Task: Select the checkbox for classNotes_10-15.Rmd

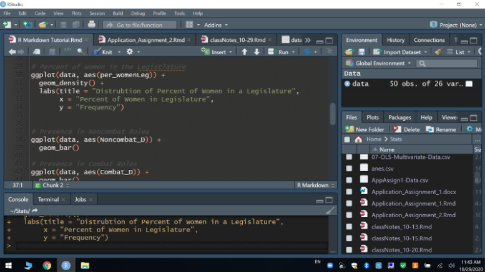Action: [x=349, y=238]
